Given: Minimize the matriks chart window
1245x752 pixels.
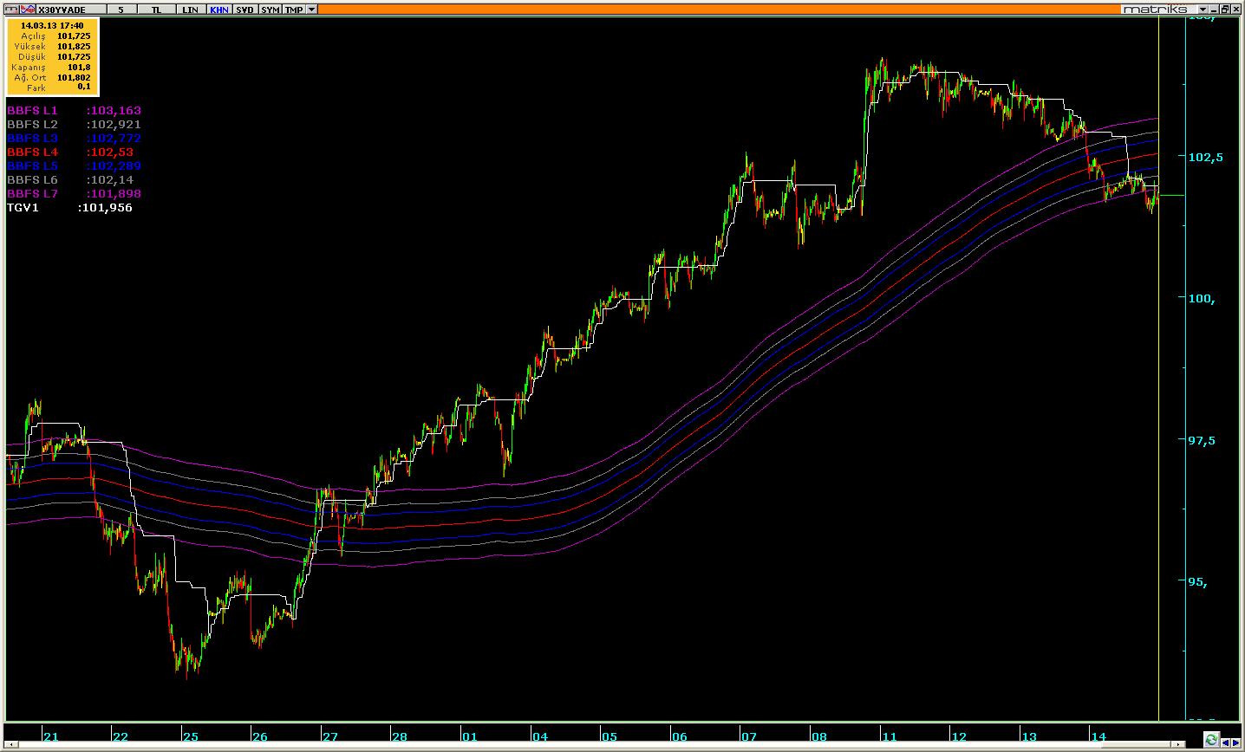Looking at the screenshot, I should [1214, 10].
